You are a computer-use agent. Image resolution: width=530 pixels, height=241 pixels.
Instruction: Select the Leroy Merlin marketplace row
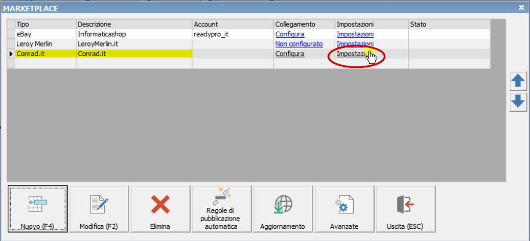36,44
